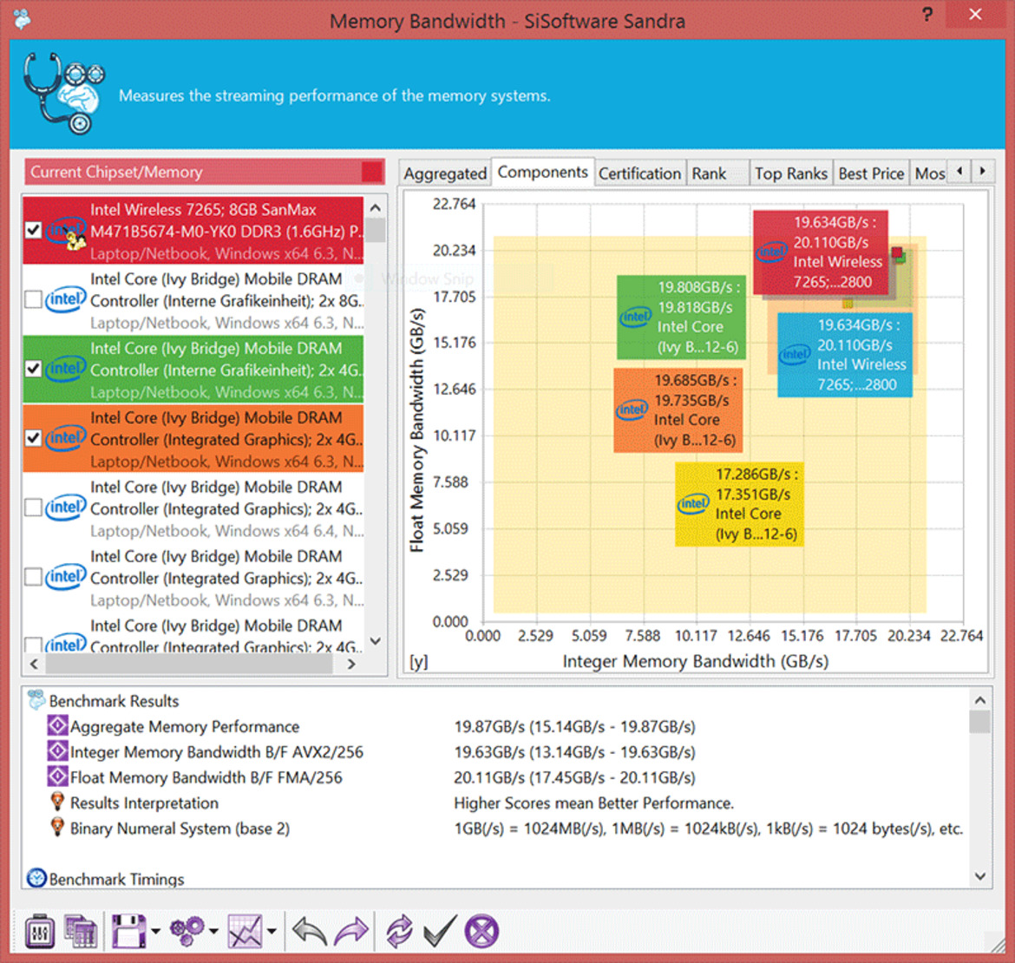Click the Integer Memory Bandwidth diamond icon
Image resolution: width=1015 pixels, height=963 pixels.
(x=57, y=750)
